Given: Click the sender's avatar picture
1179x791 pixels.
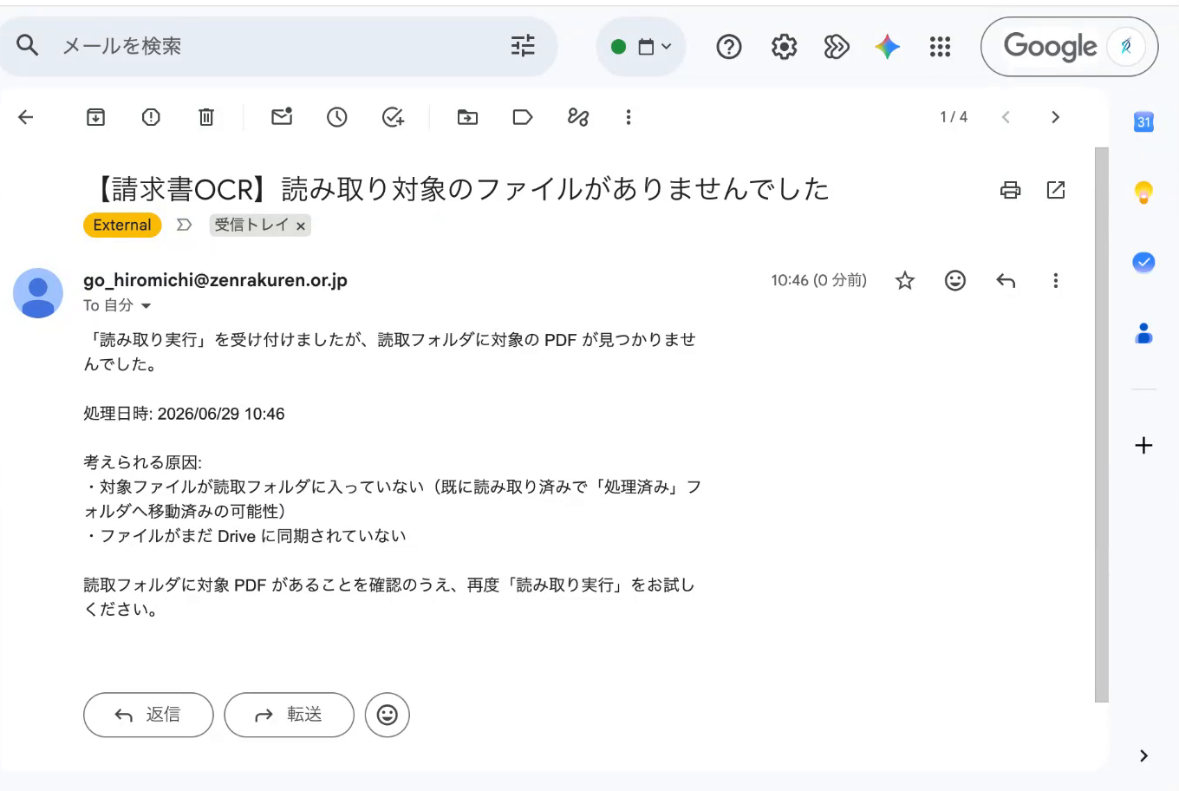Looking at the screenshot, I should click(38, 293).
